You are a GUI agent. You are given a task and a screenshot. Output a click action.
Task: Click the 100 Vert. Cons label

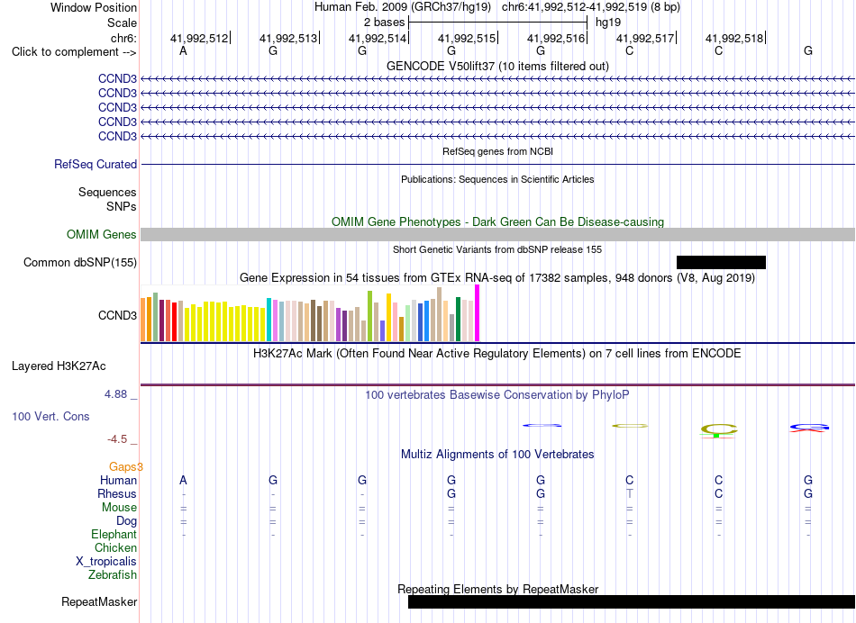click(x=50, y=416)
